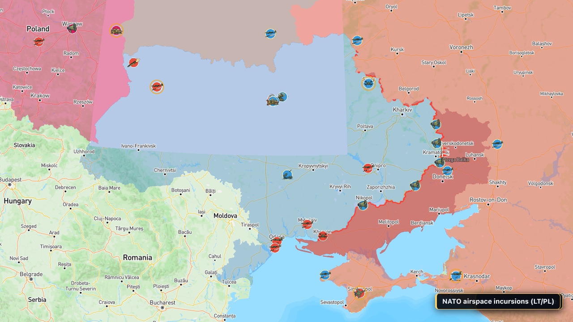
Task: Click the megaphone marker beside Severodonetsk
Action: (436, 143)
